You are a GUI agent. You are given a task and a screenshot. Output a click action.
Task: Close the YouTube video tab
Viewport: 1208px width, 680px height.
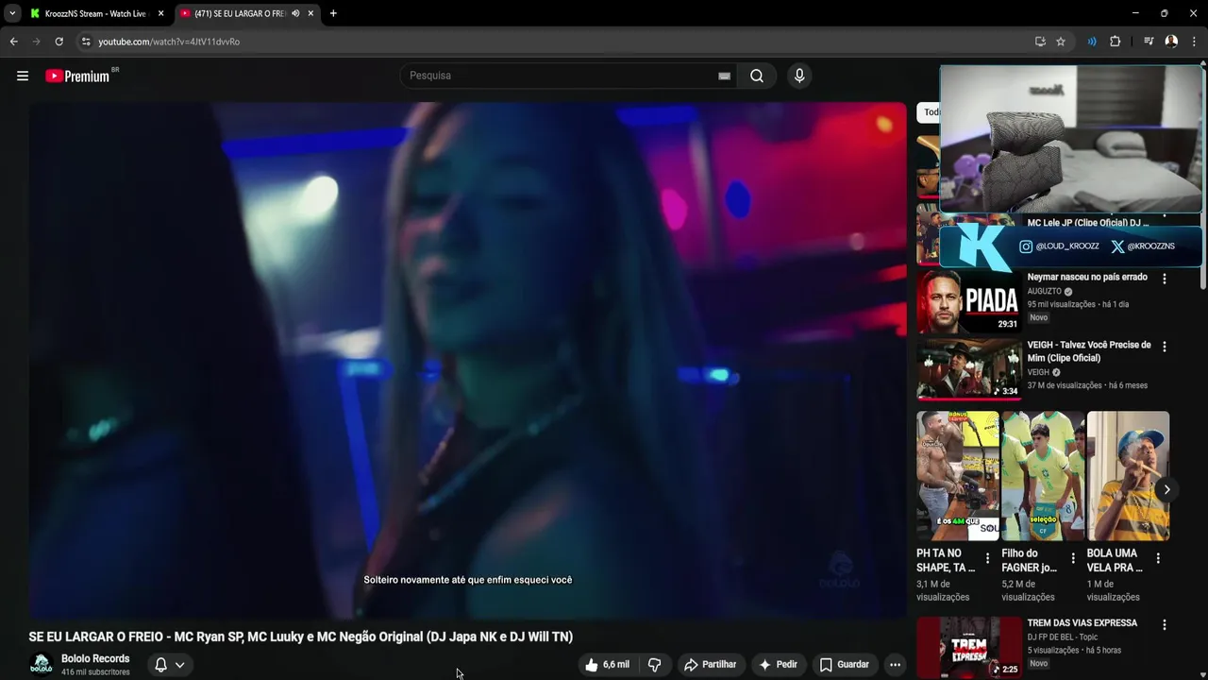coord(310,13)
